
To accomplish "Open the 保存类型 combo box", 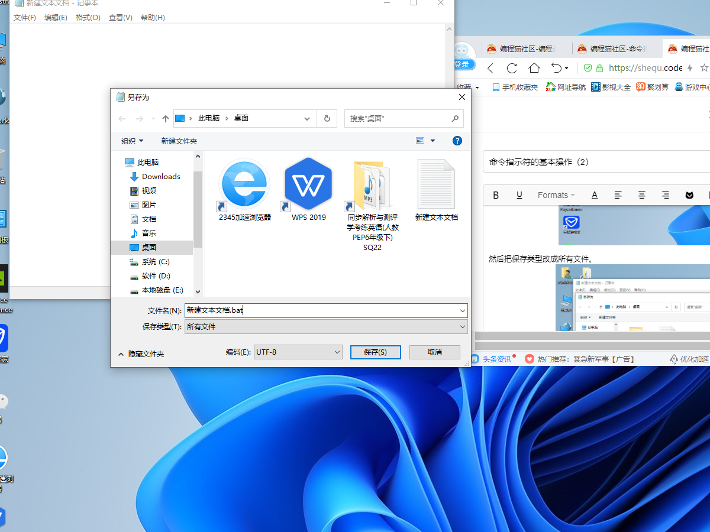I will tap(326, 326).
